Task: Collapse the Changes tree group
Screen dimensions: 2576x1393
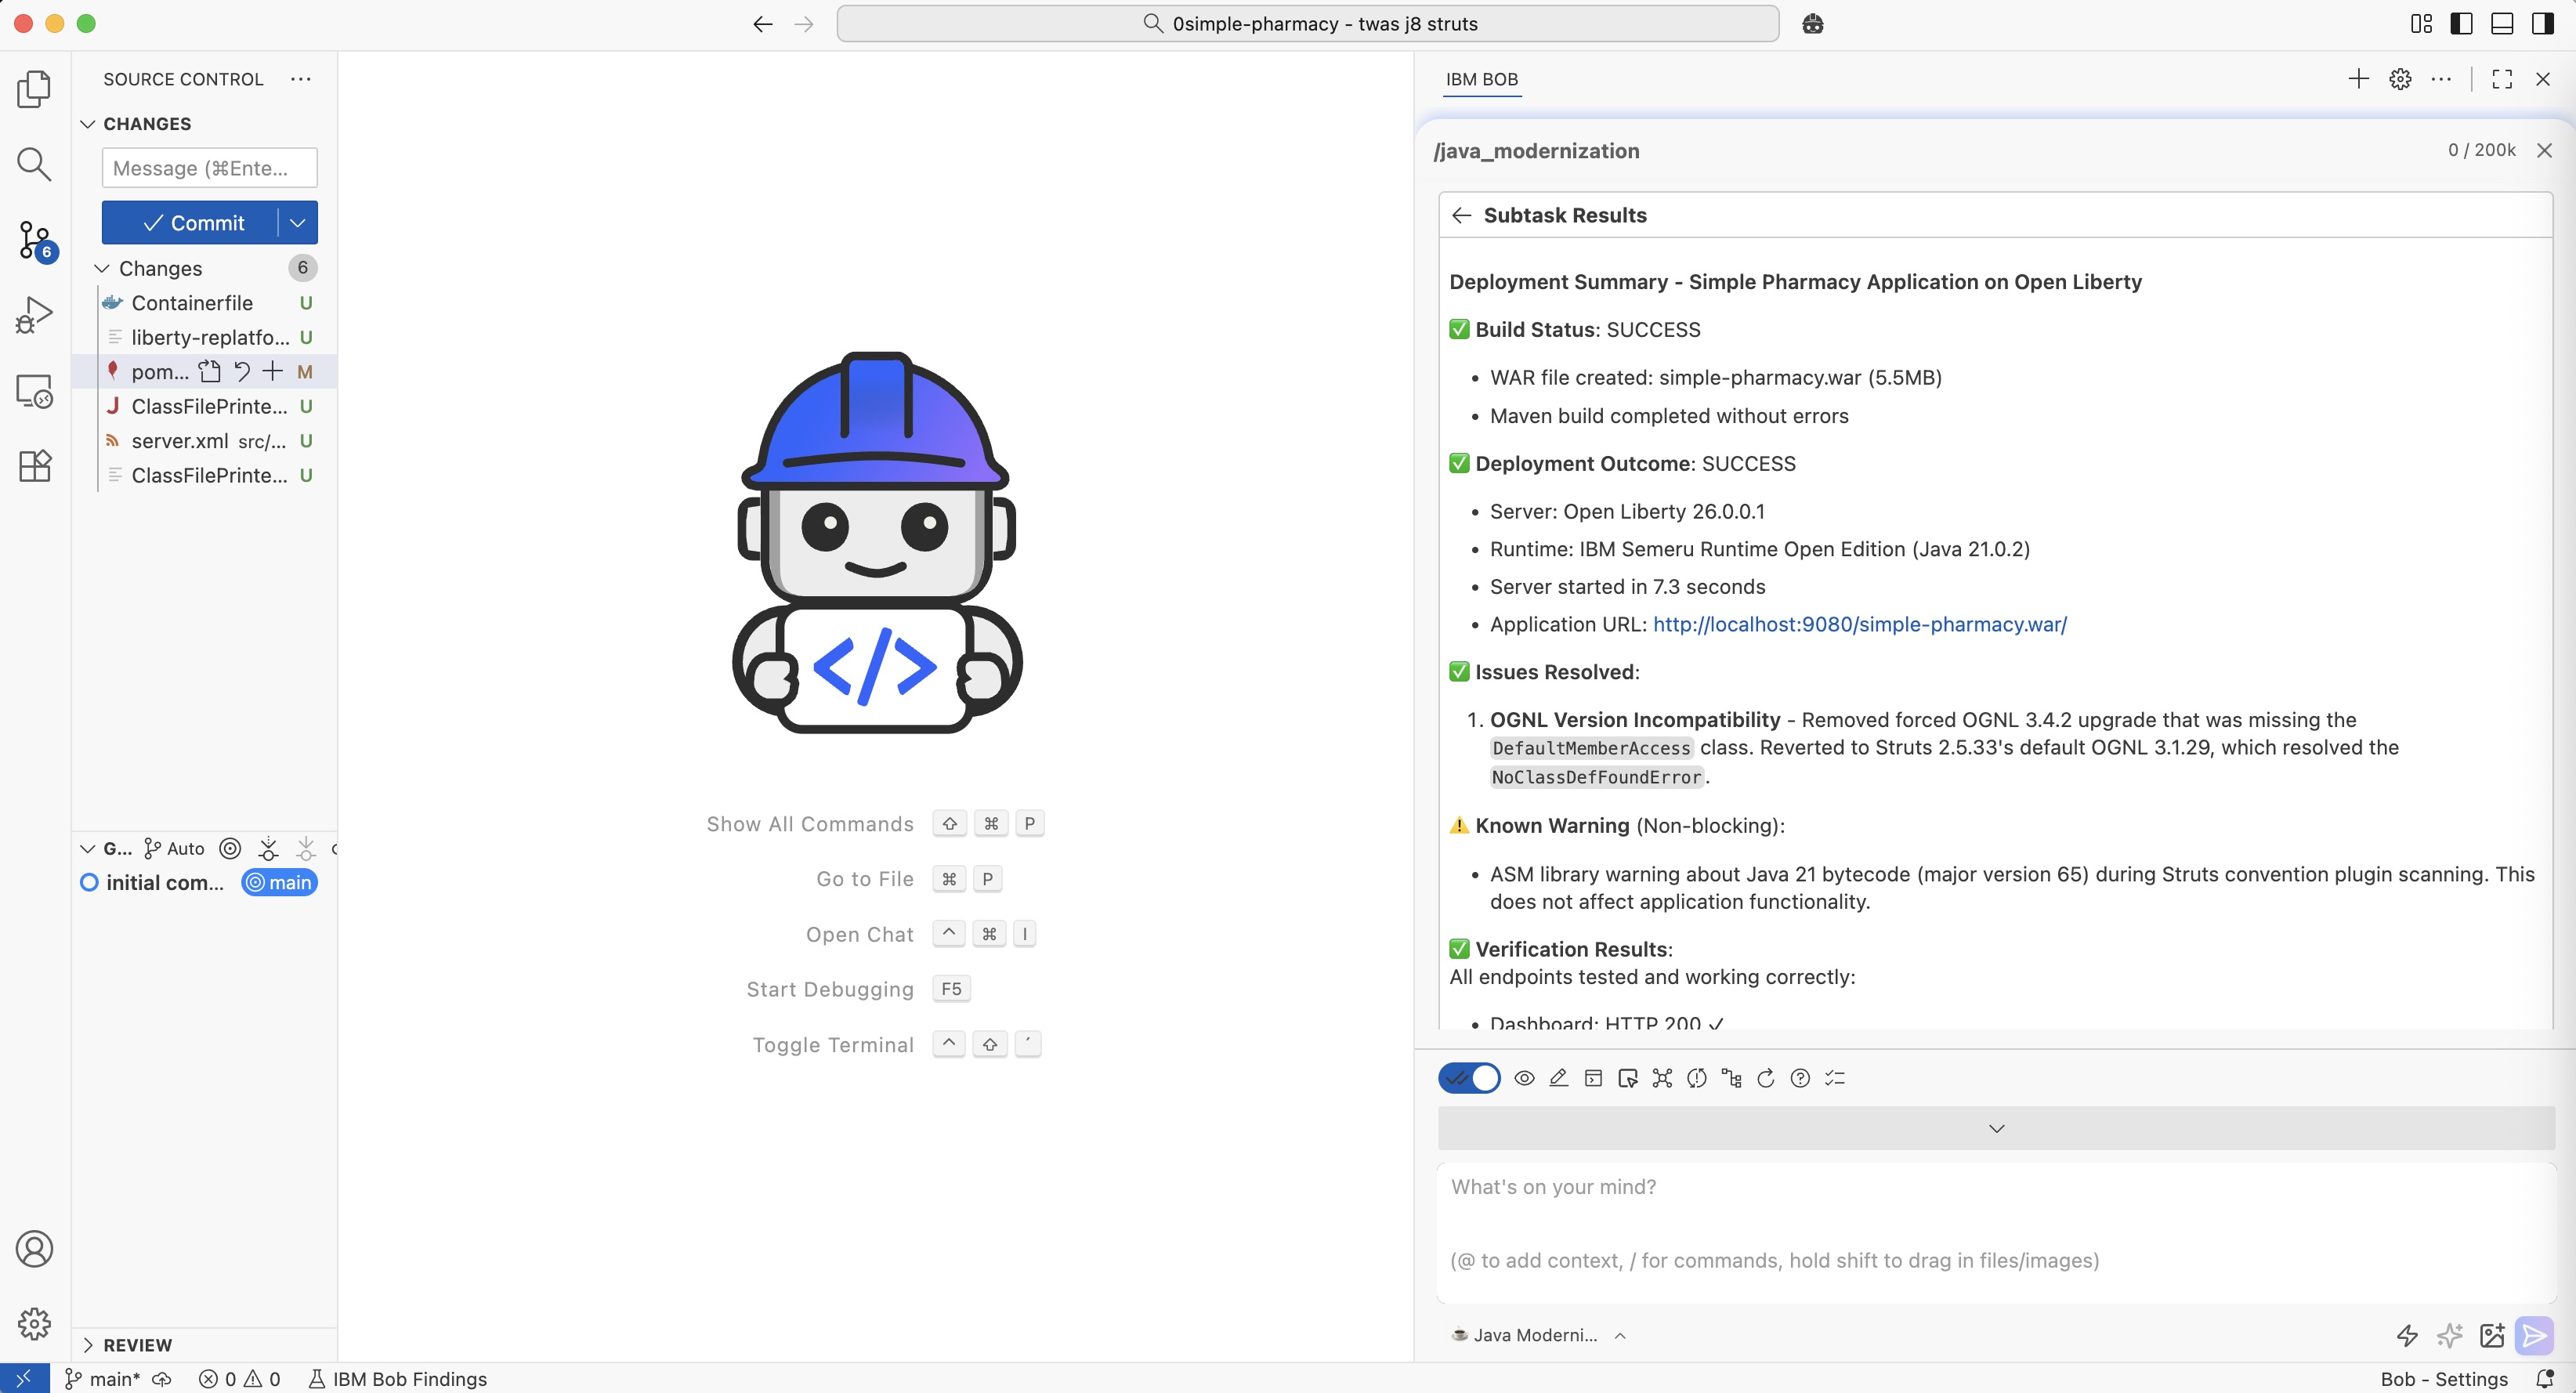Action: (102, 268)
